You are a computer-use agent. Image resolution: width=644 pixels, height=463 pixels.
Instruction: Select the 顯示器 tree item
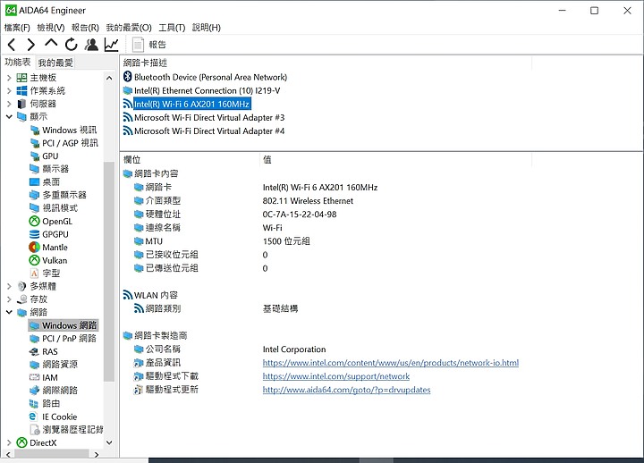pyautogui.click(x=49, y=169)
